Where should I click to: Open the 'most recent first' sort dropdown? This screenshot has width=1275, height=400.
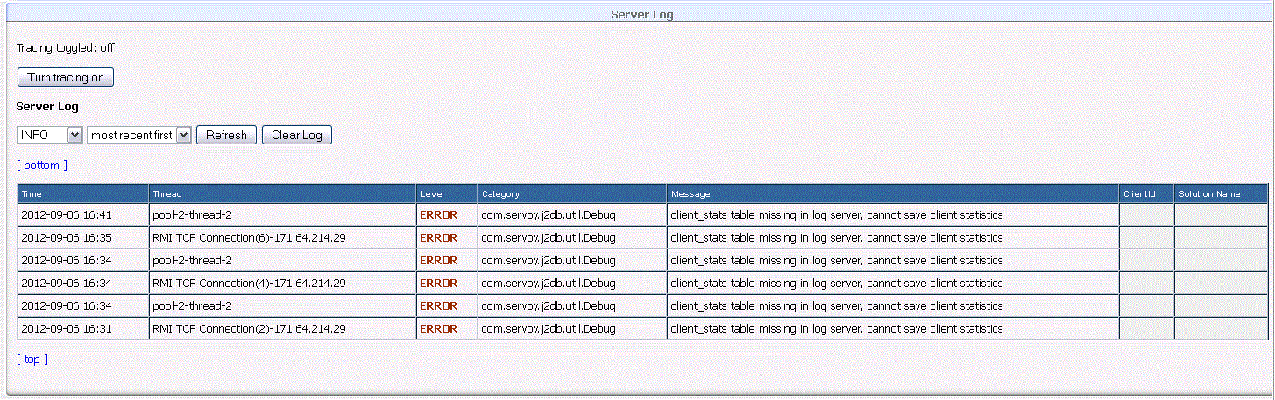click(x=139, y=135)
